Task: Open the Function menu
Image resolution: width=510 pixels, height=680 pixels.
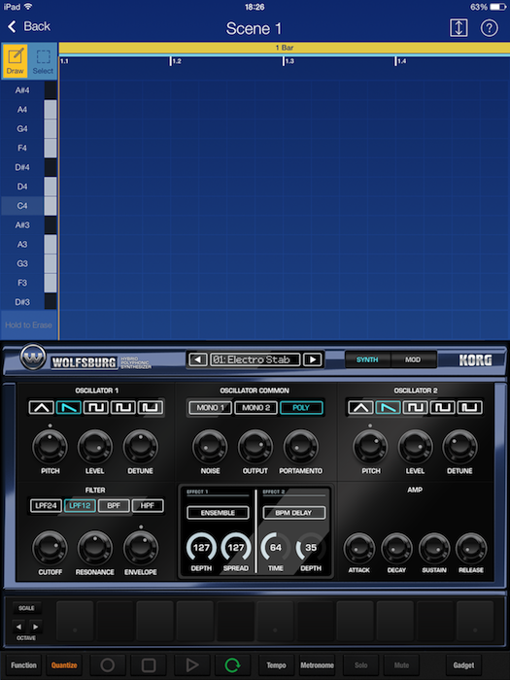Action: click(x=23, y=664)
